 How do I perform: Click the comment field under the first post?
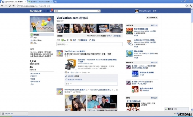tap(91, 84)
